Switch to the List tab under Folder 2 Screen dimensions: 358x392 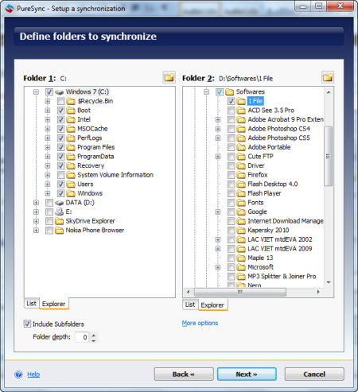point(190,305)
